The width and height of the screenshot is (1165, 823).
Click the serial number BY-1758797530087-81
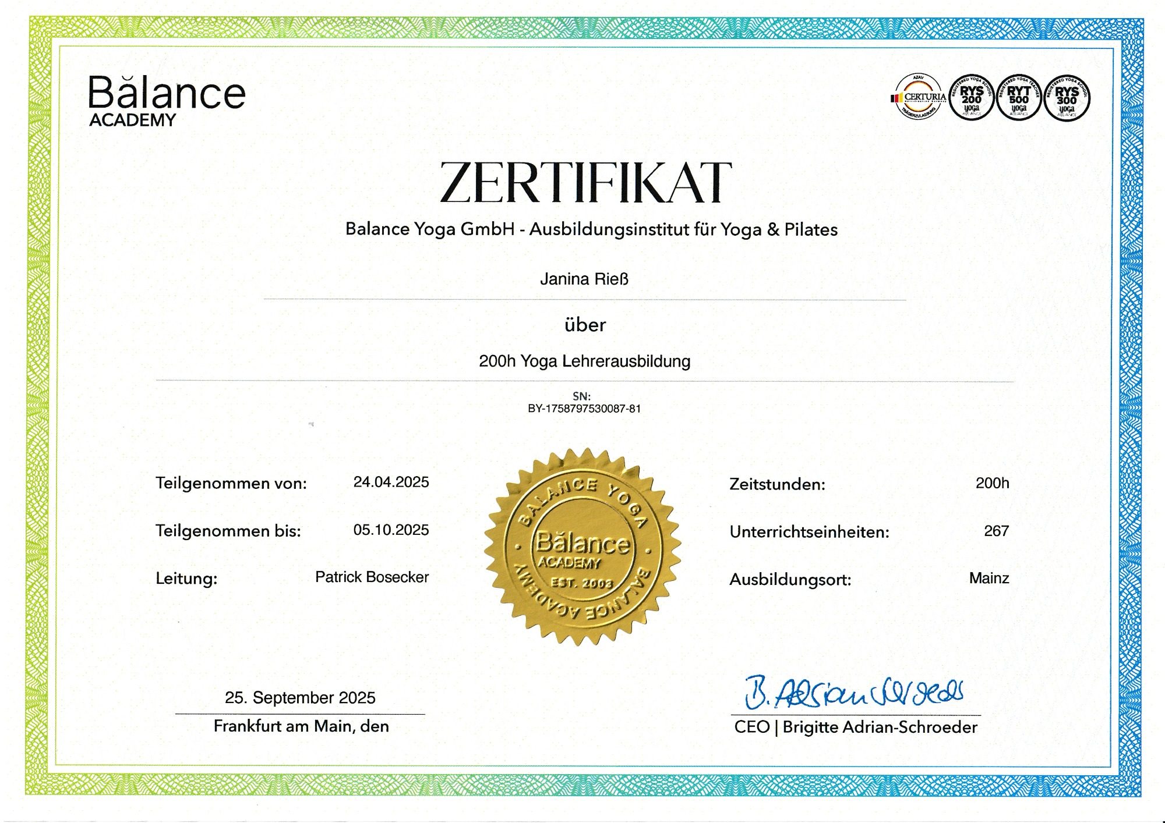pyautogui.click(x=584, y=409)
